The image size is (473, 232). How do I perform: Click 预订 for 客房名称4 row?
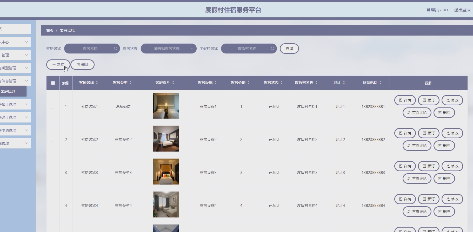[429, 199]
